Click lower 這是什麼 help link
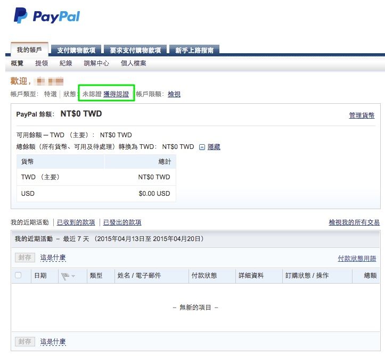385x356 pixels. (53, 341)
